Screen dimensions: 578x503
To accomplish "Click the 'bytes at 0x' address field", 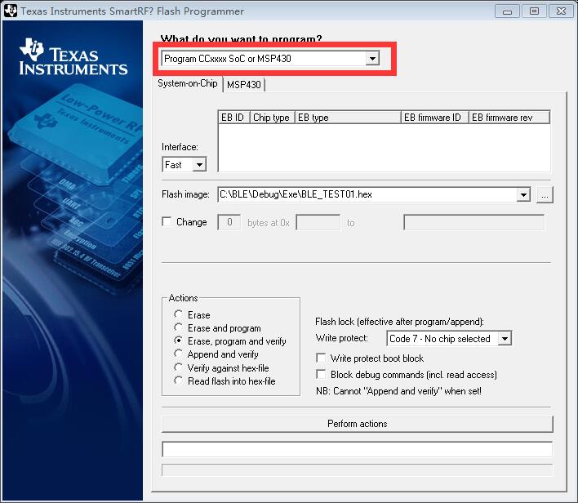I will click(x=318, y=222).
